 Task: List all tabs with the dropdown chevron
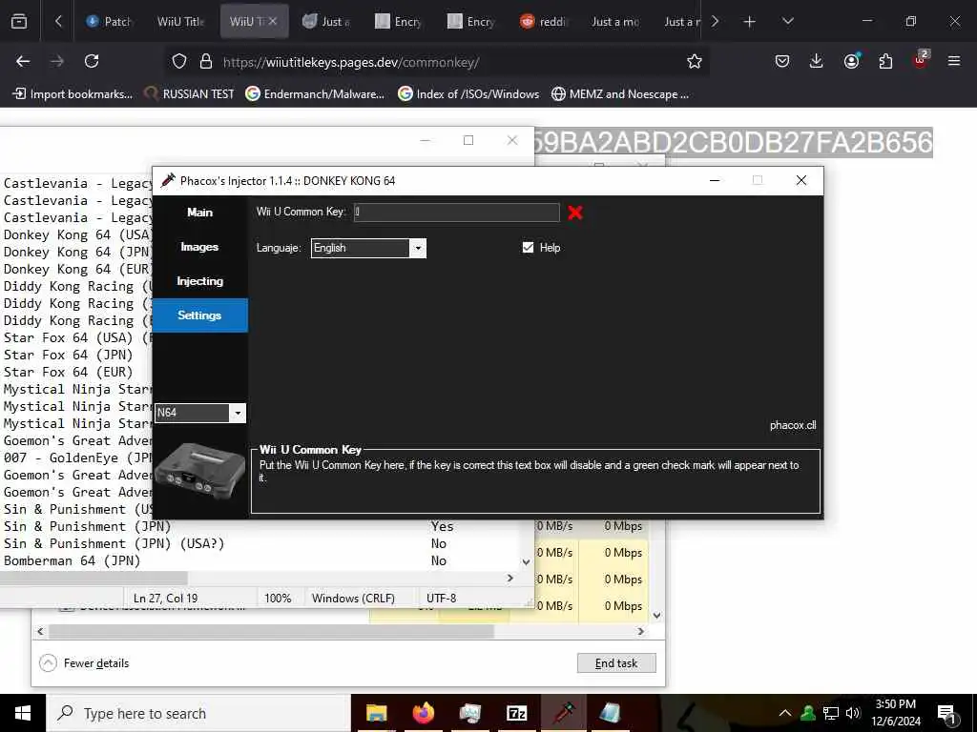point(787,22)
